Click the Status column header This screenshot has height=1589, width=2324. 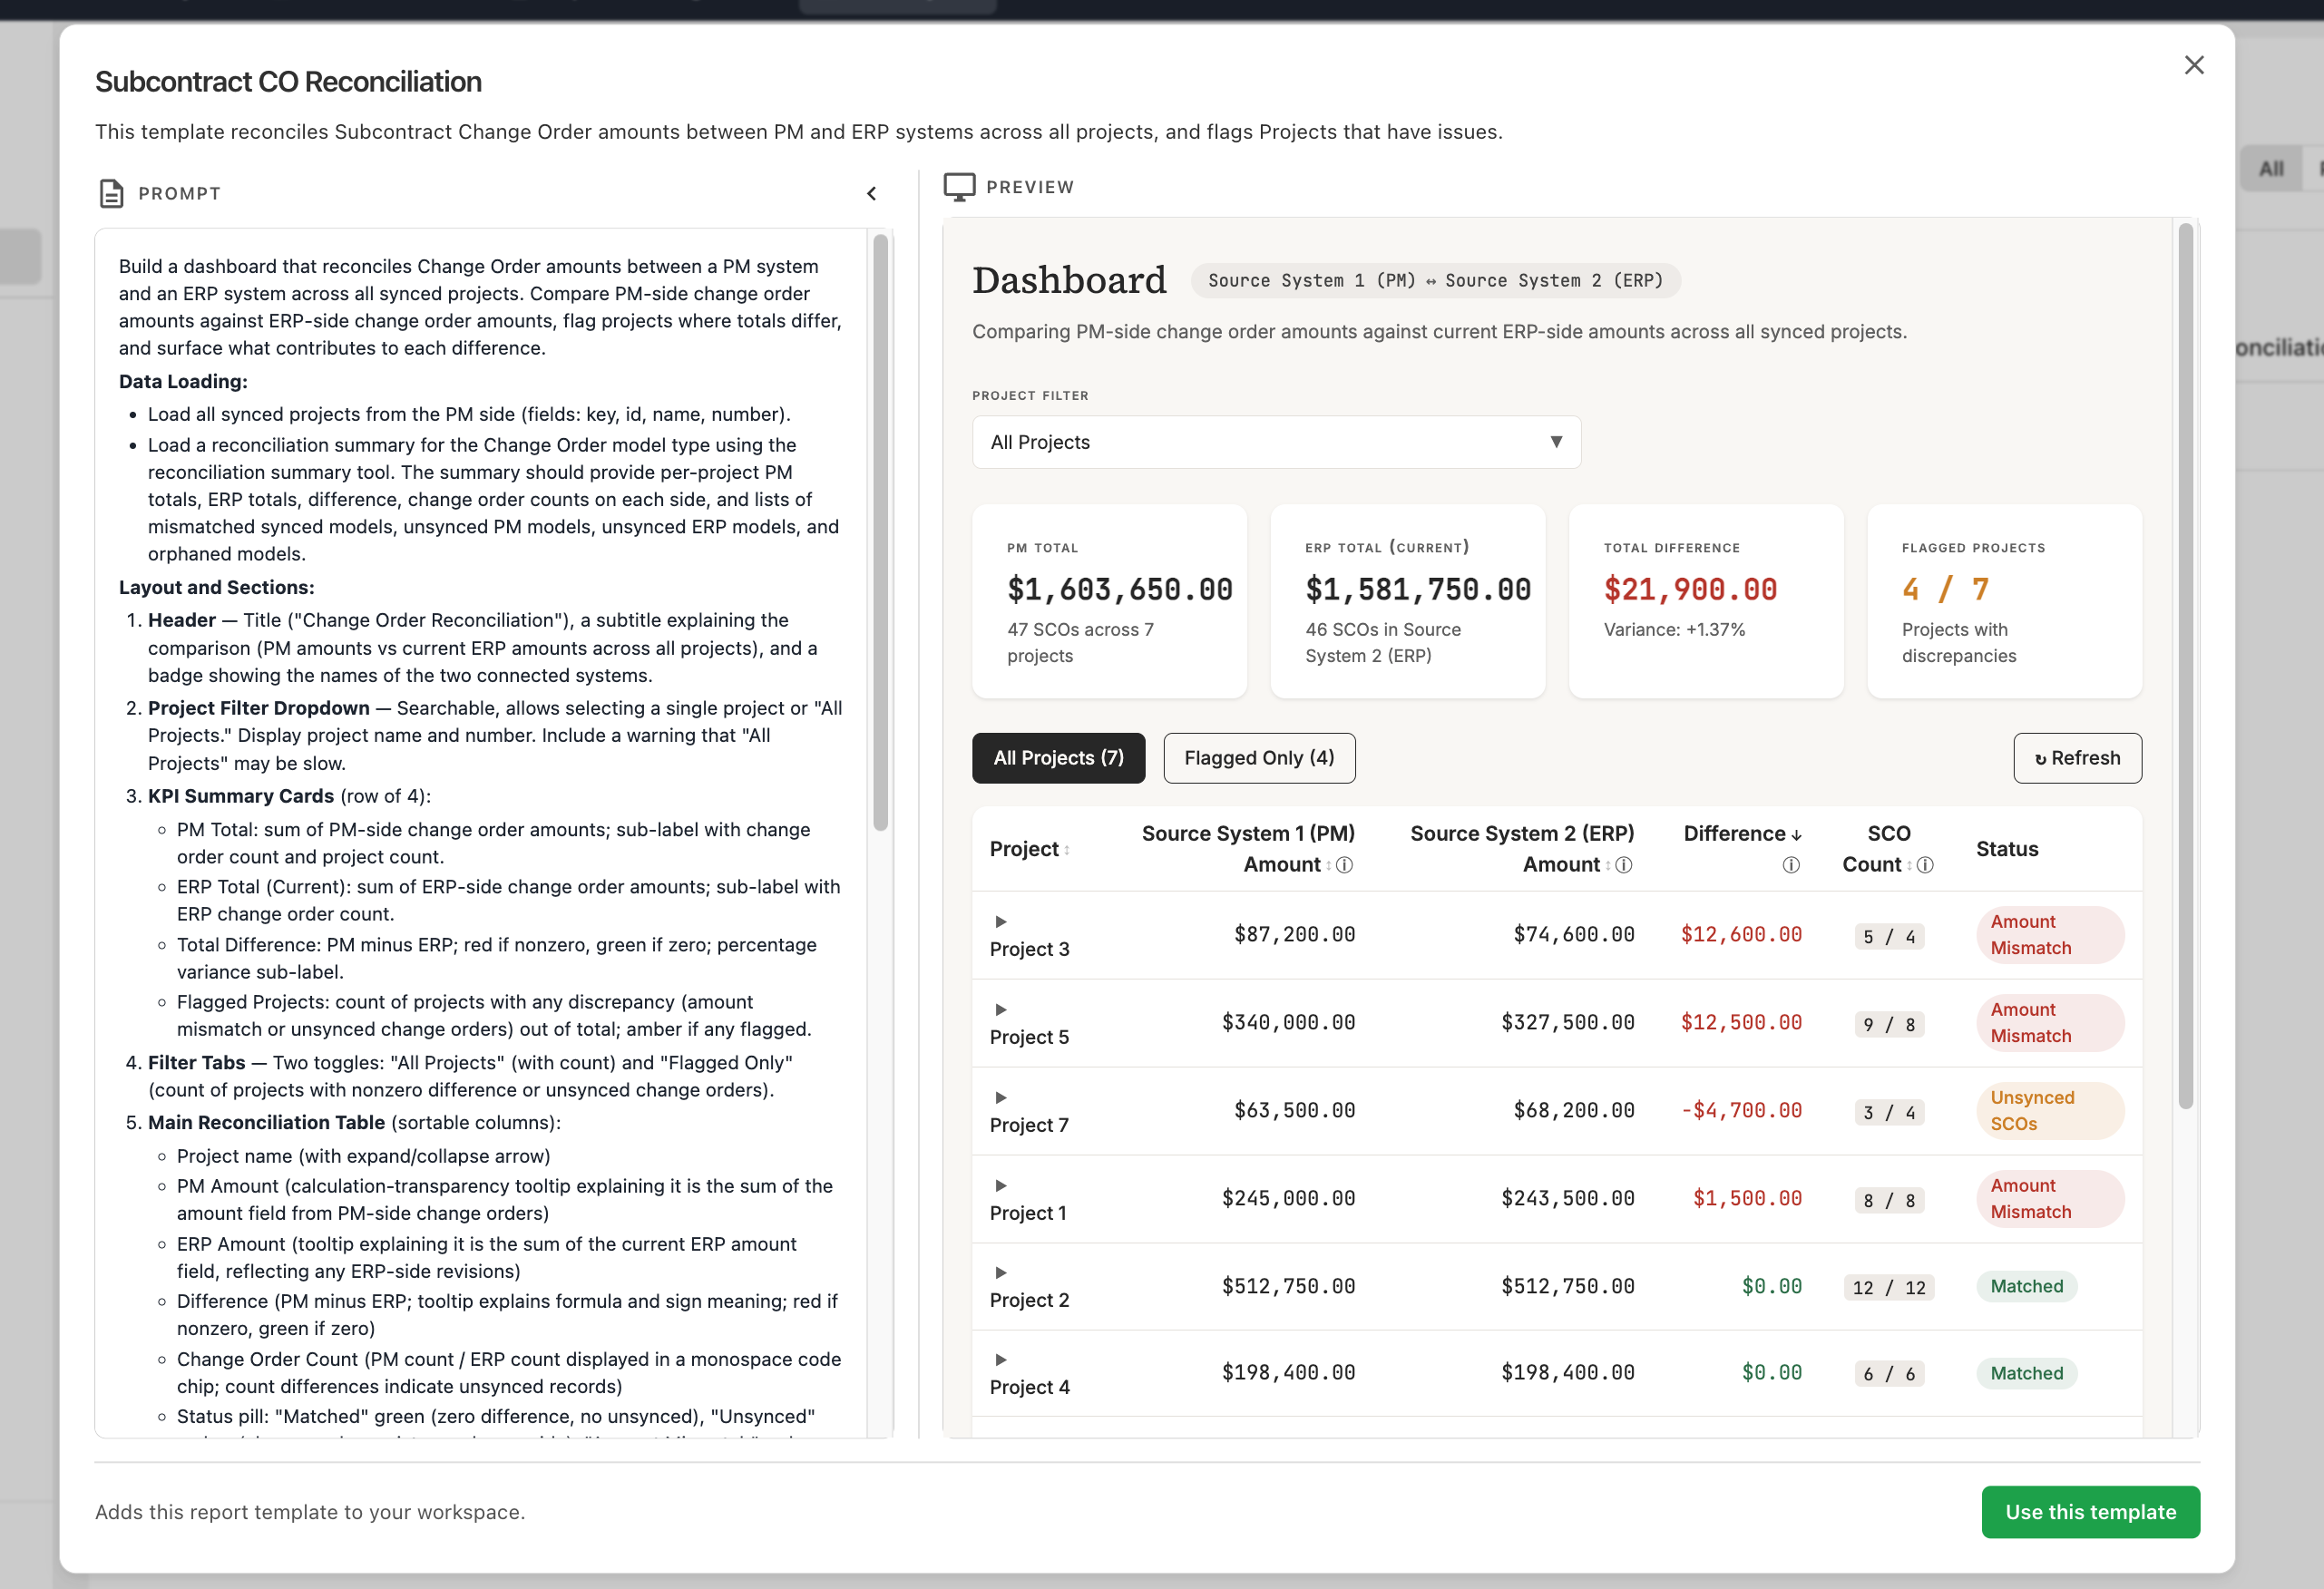2006,849
